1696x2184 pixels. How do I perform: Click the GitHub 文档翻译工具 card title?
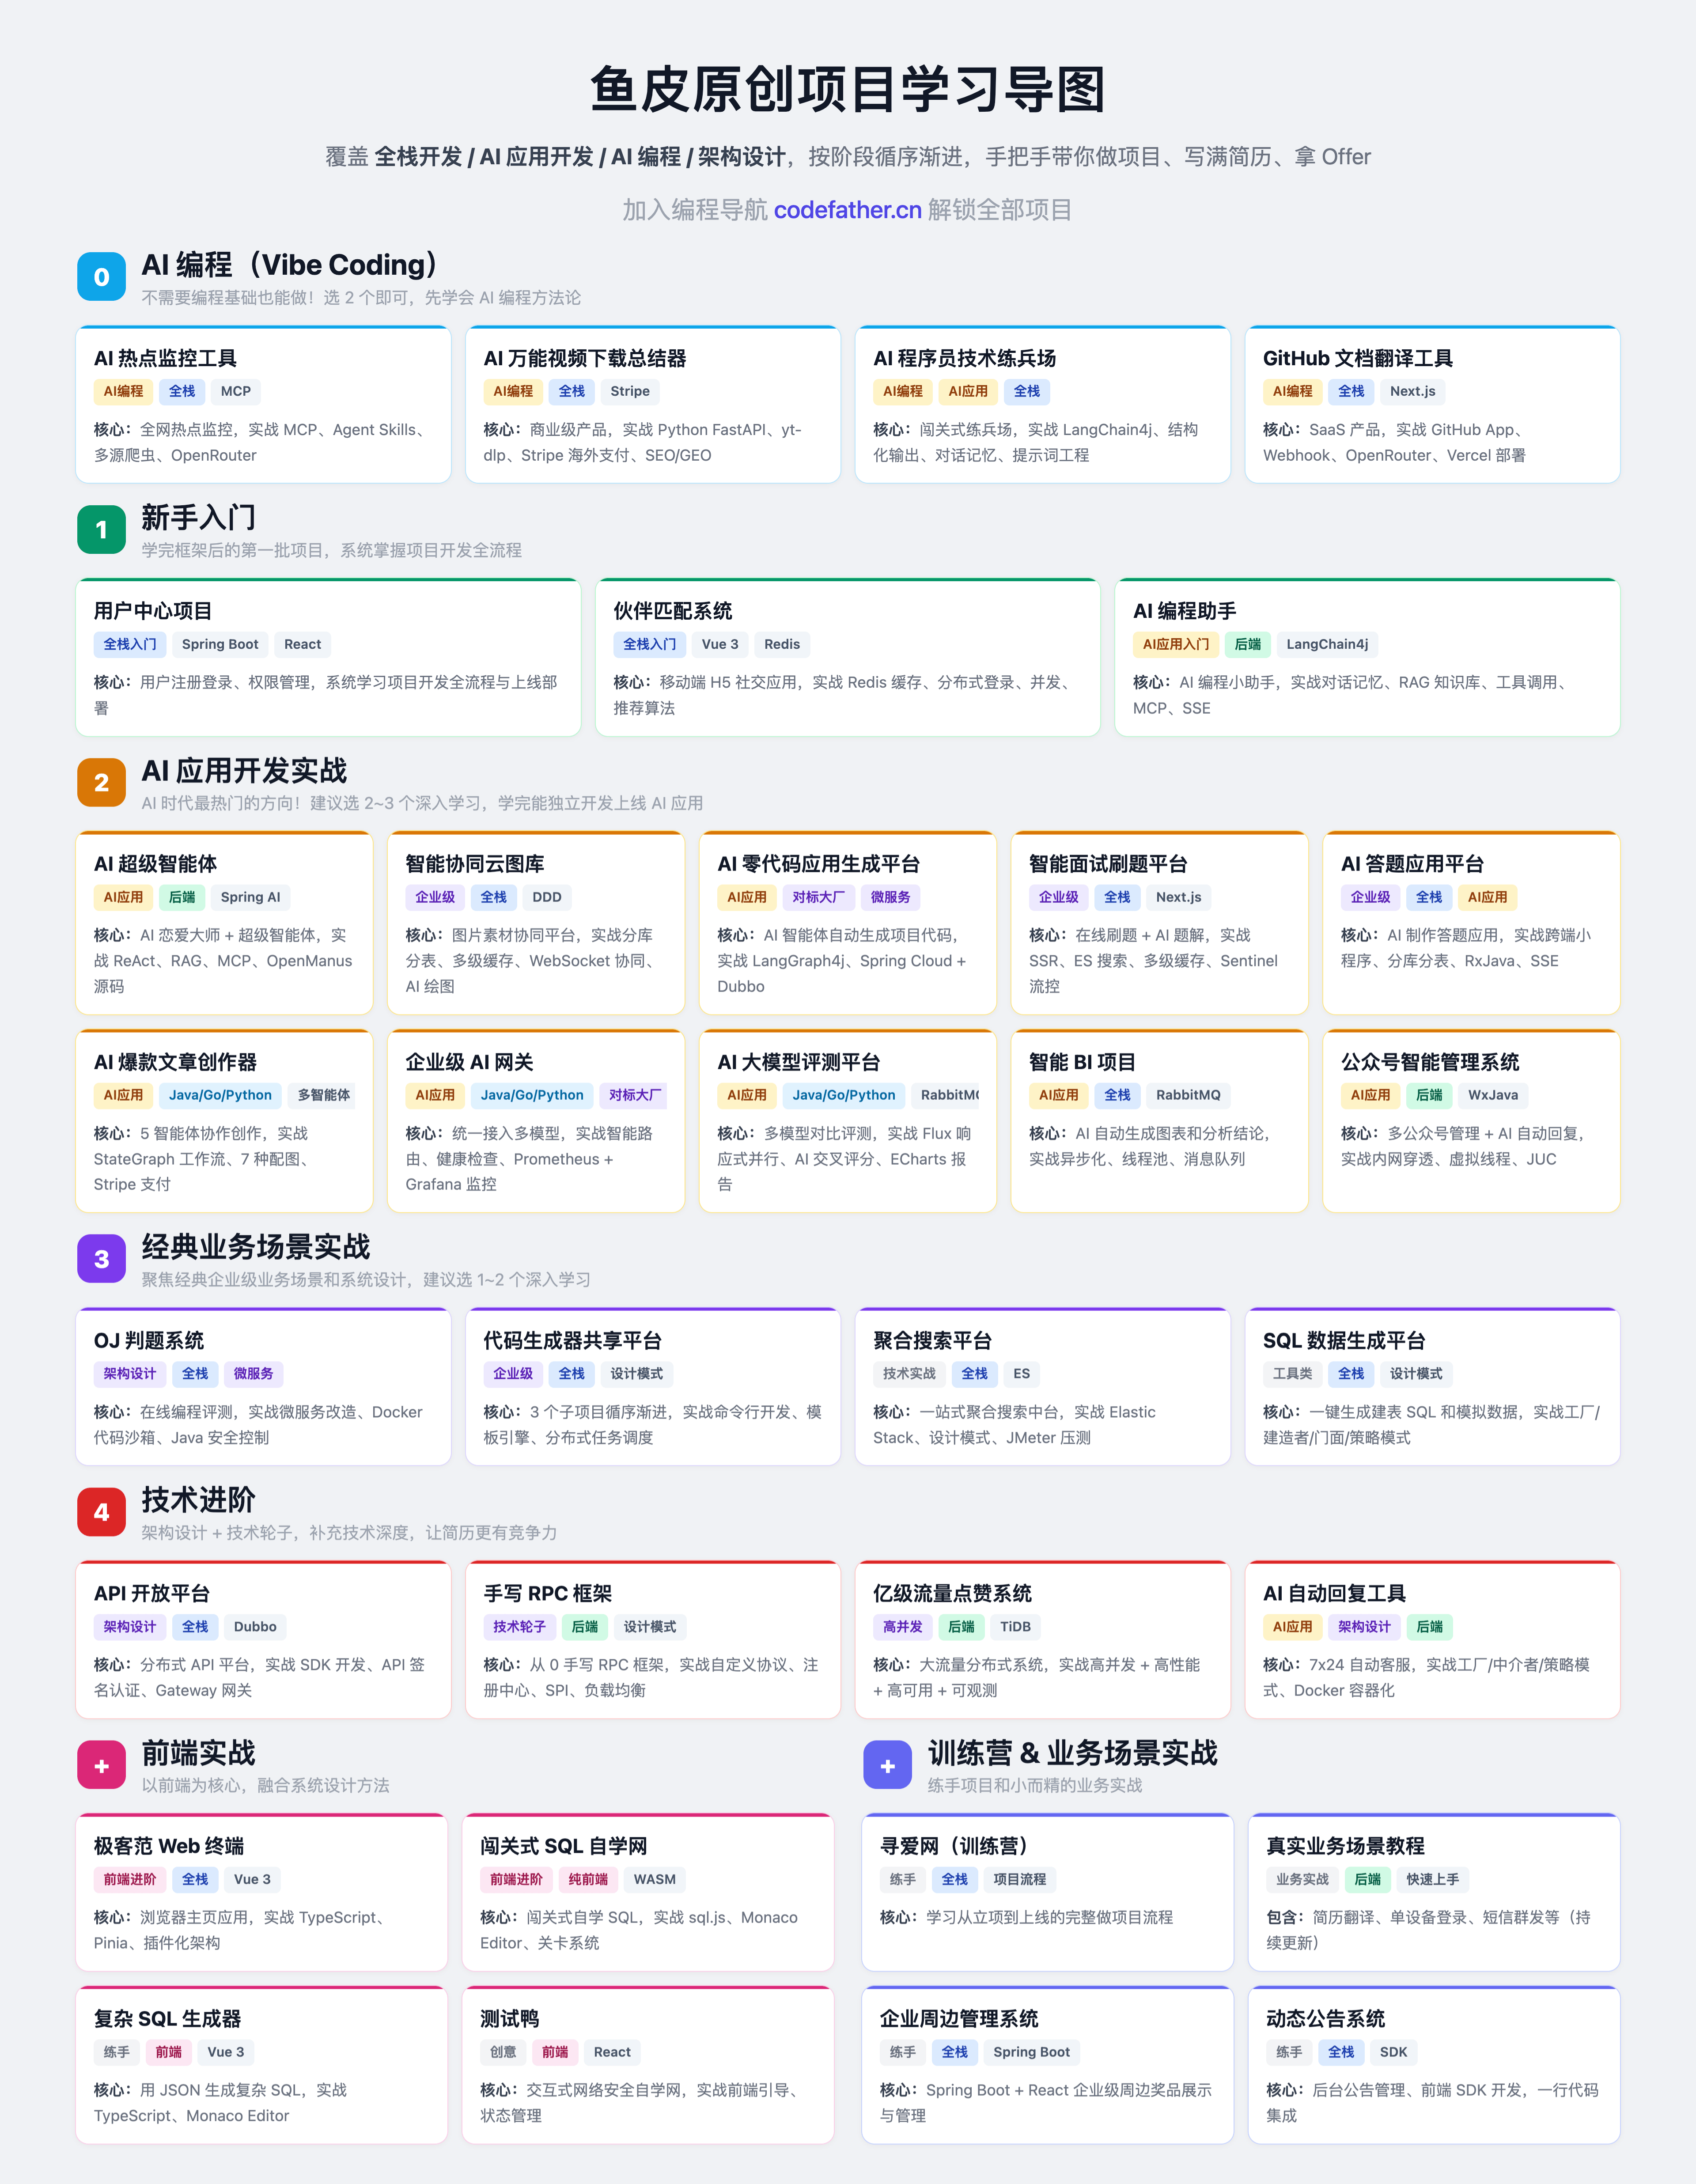1358,358
